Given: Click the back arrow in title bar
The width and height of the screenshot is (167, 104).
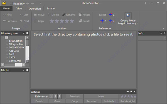Looking at the screenshot, I should pyautogui.click(x=28, y=4).
